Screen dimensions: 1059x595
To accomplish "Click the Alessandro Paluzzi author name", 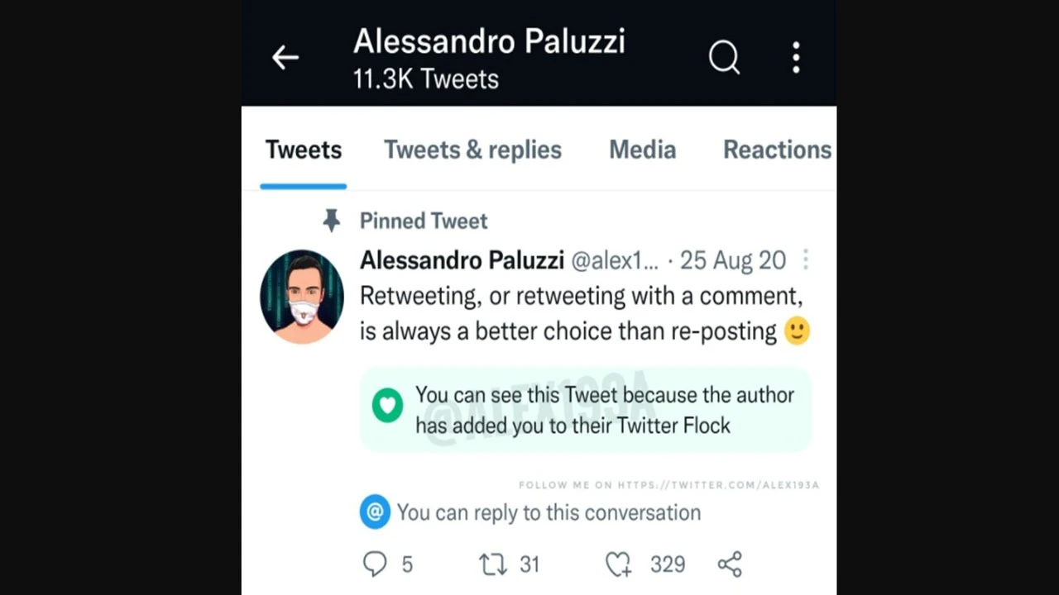I will [x=462, y=261].
